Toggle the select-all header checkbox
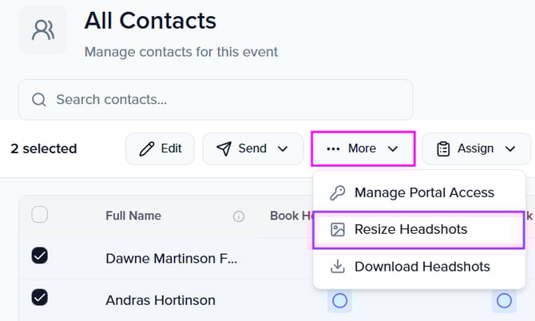This screenshot has width=535, height=321. pyautogui.click(x=39, y=215)
